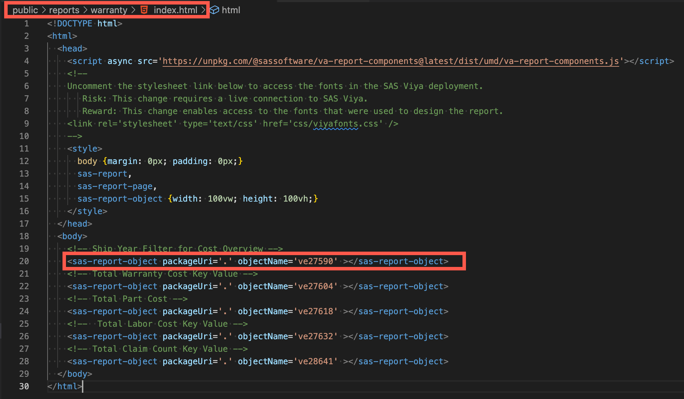
Task: Click index.html in the breadcrumb
Action: [x=175, y=10]
